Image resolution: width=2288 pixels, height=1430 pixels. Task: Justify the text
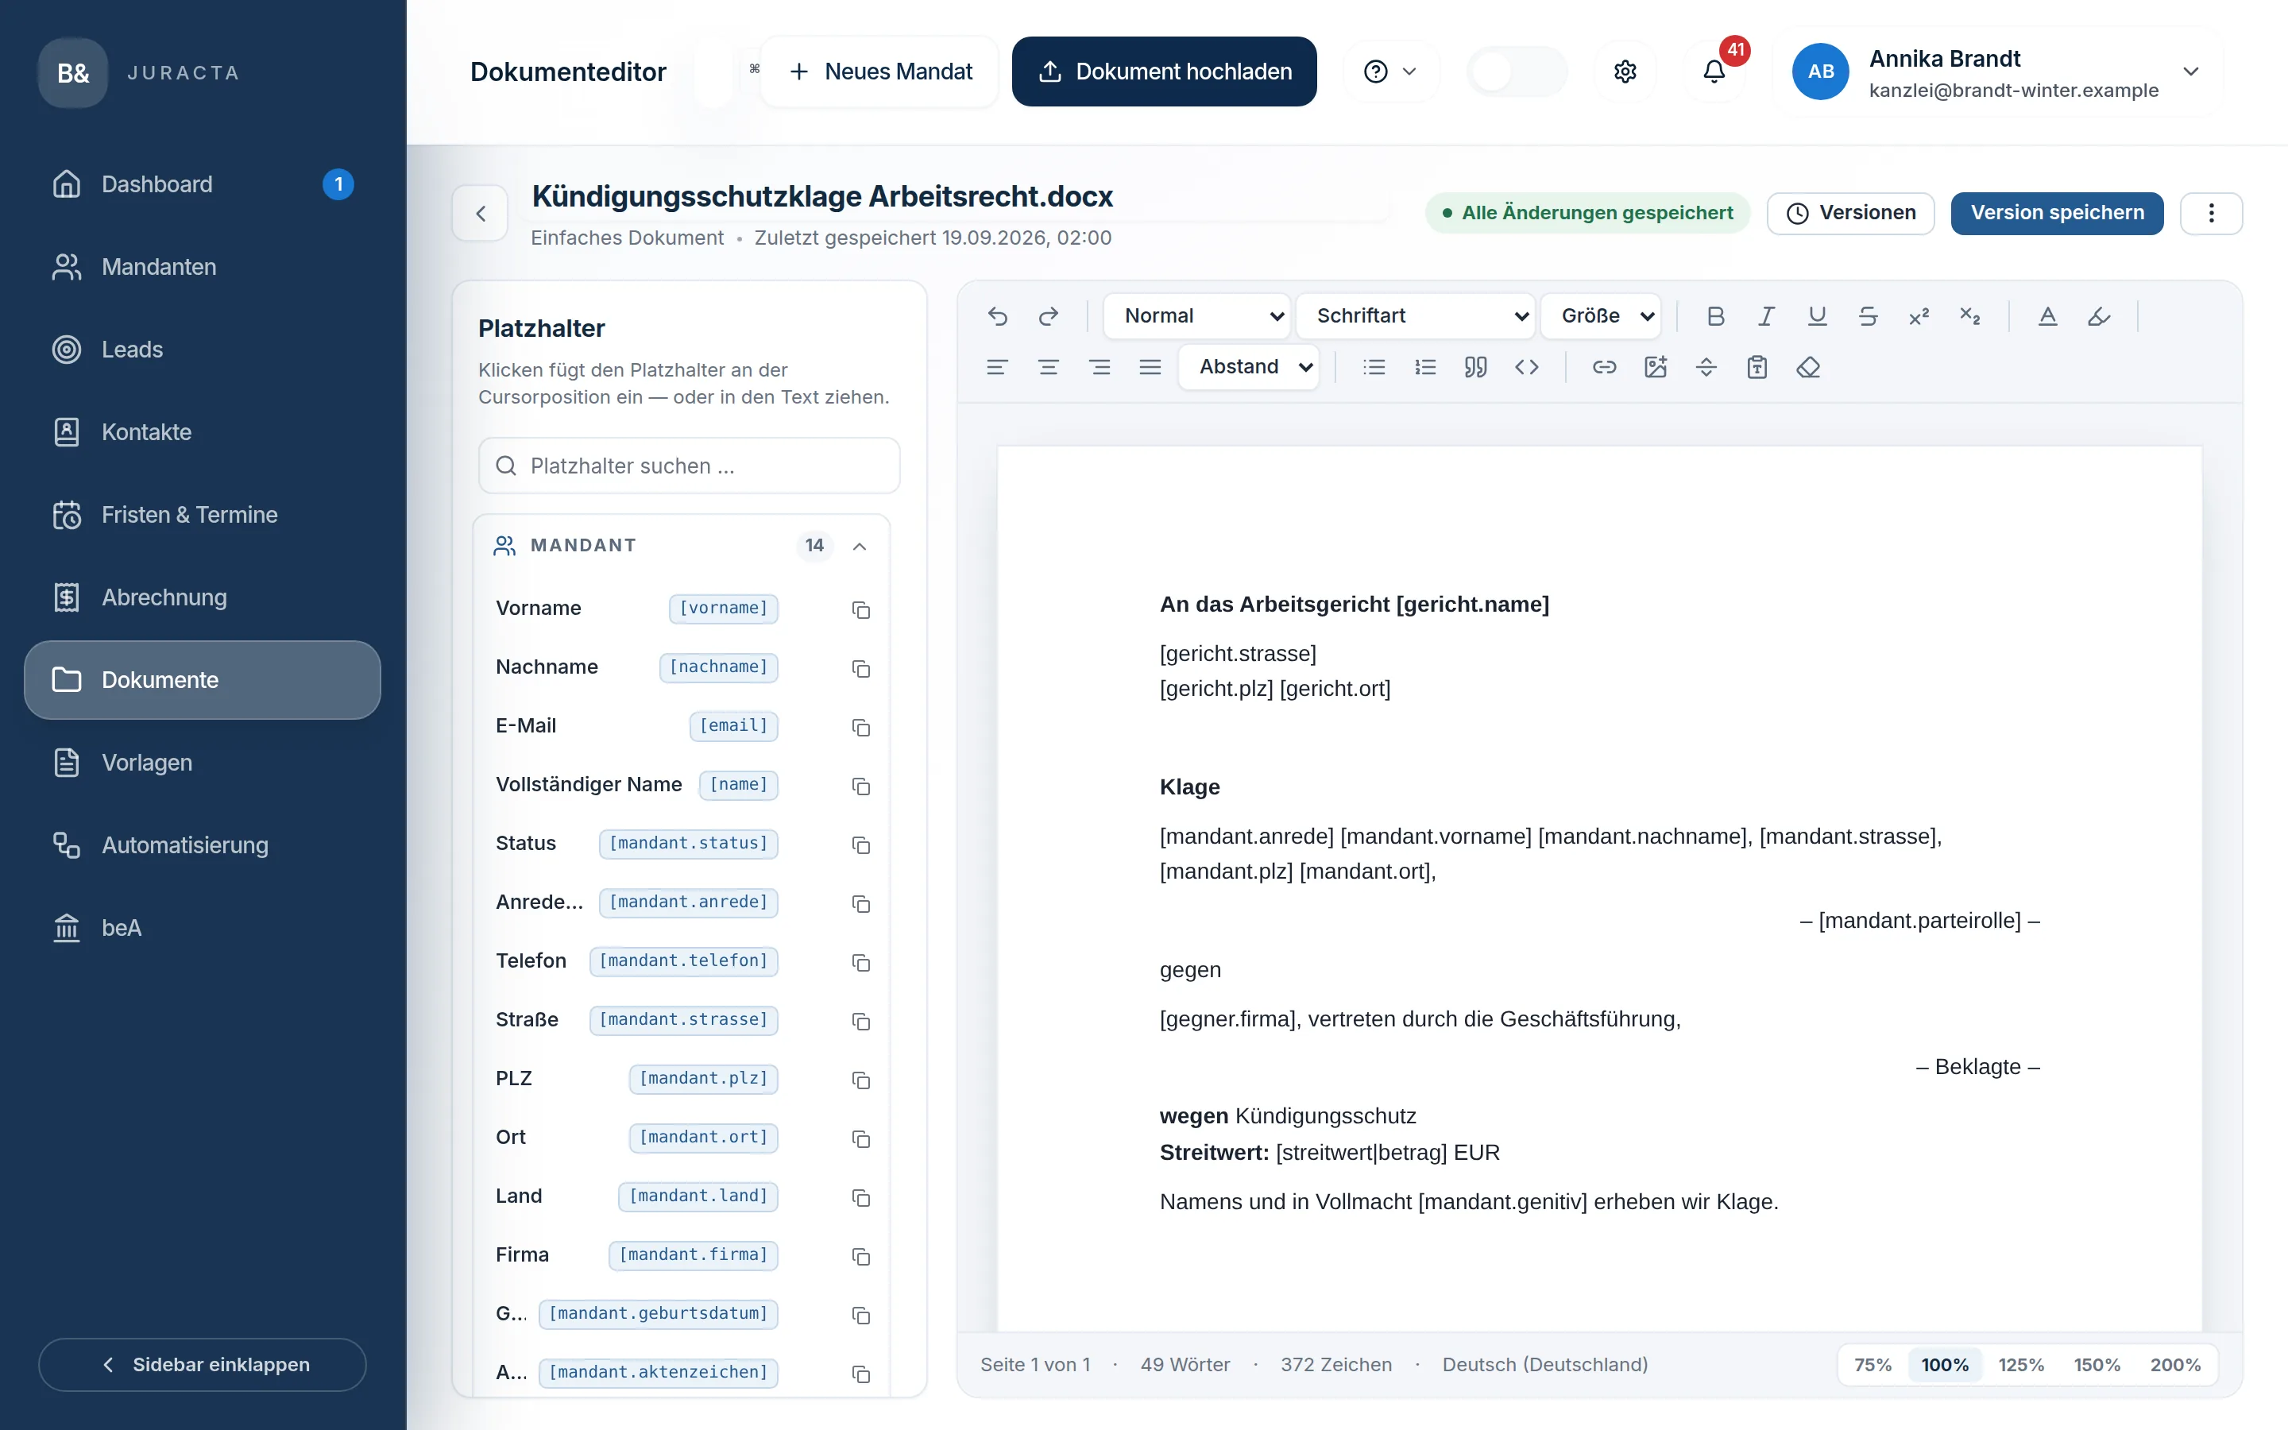pos(1150,367)
